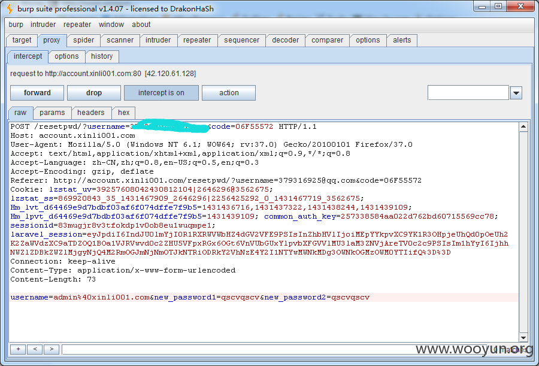Click the User-Agent header line
This screenshot has height=366, width=539.
[211, 144]
